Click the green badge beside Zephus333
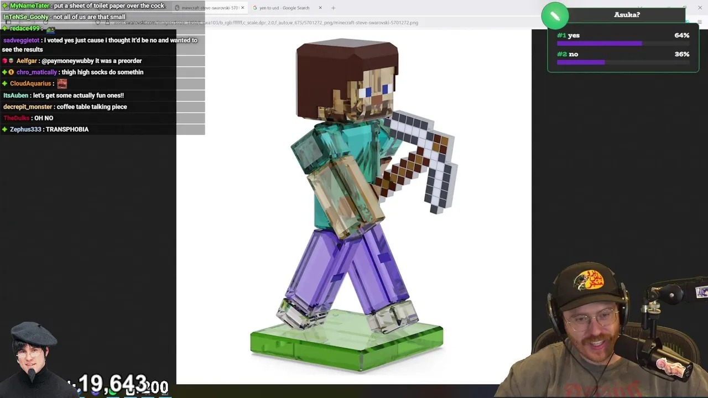Screen dimensions: 708x398 coord(5,129)
